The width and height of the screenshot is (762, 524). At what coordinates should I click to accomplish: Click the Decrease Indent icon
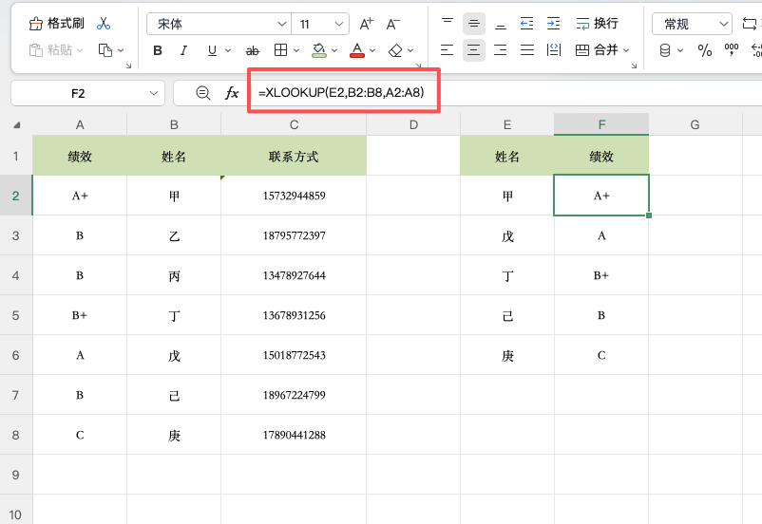[526, 24]
